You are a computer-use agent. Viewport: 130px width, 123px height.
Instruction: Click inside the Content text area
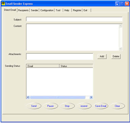point(73,37)
